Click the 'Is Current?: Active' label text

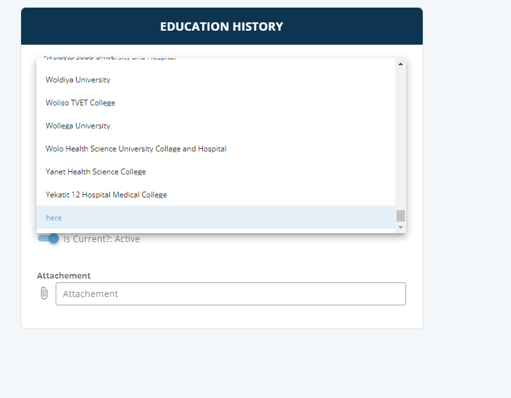coord(101,239)
